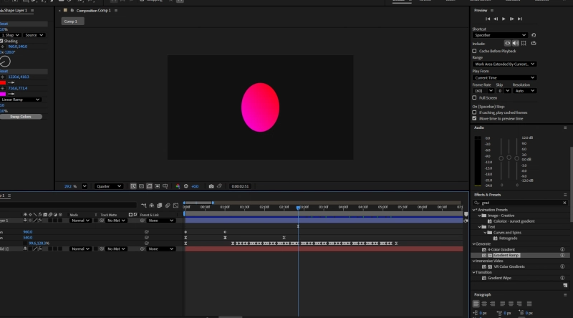
Task: Toggle audio inclusion speaker icon in Preview
Action: 516,43
